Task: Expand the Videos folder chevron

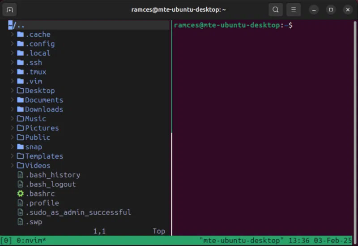Action: point(13,165)
